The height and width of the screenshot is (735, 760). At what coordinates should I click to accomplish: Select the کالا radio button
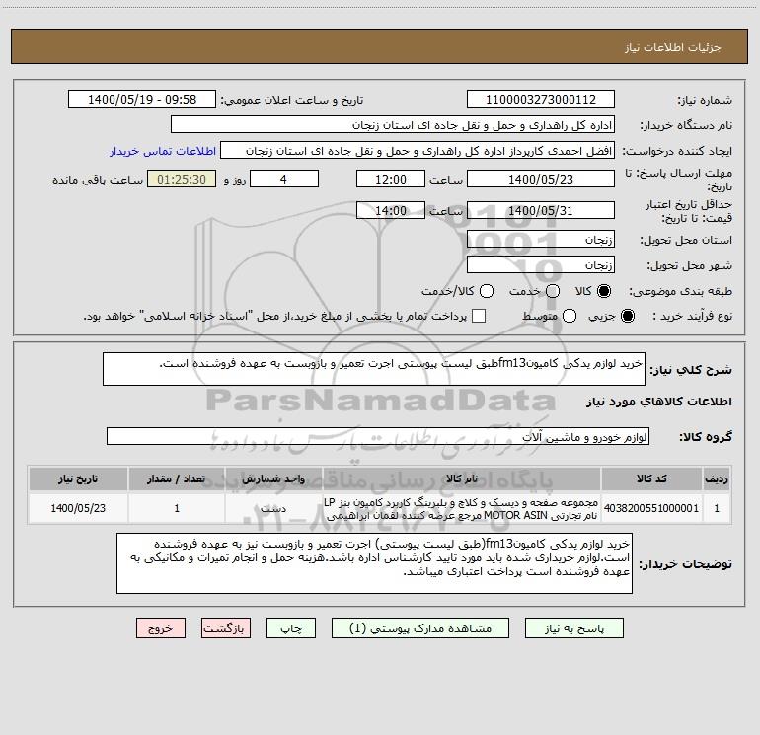click(x=604, y=291)
